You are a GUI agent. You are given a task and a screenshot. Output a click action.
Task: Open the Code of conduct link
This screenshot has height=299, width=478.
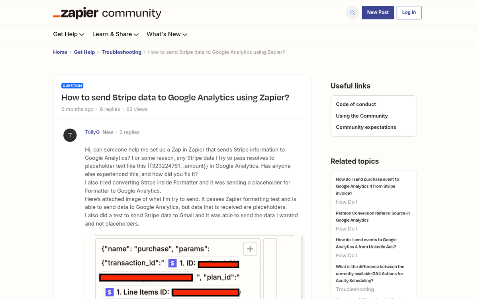point(356,104)
